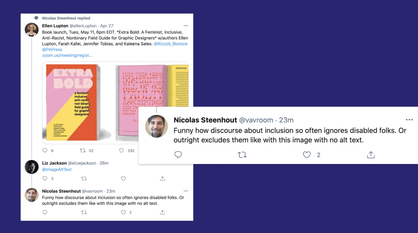This screenshot has width=418, height=233.
Task: Open more options on the enlarged tweet
Action: click(x=409, y=119)
